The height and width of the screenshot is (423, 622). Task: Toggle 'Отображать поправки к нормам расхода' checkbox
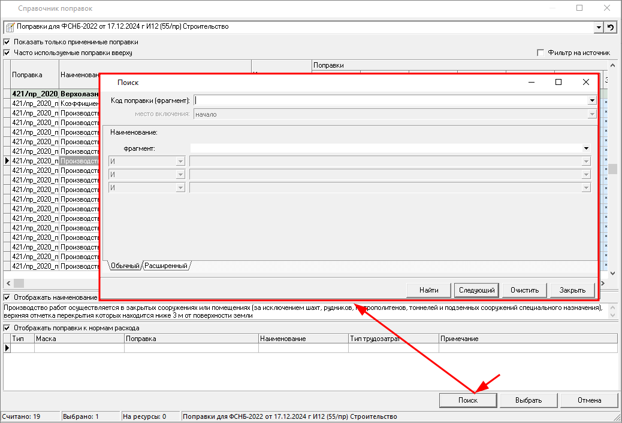point(7,328)
